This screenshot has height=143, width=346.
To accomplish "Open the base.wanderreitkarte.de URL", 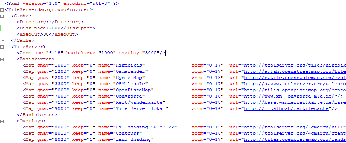I will click(295, 103).
